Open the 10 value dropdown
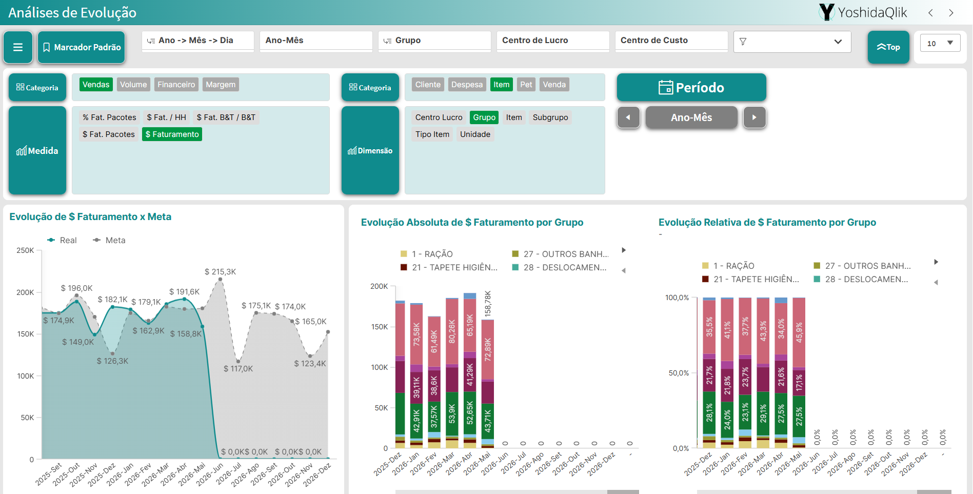 (x=940, y=44)
